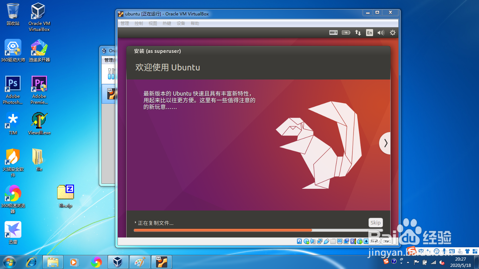
Task: Open File Explorer from taskbar
Action: click(x=53, y=262)
